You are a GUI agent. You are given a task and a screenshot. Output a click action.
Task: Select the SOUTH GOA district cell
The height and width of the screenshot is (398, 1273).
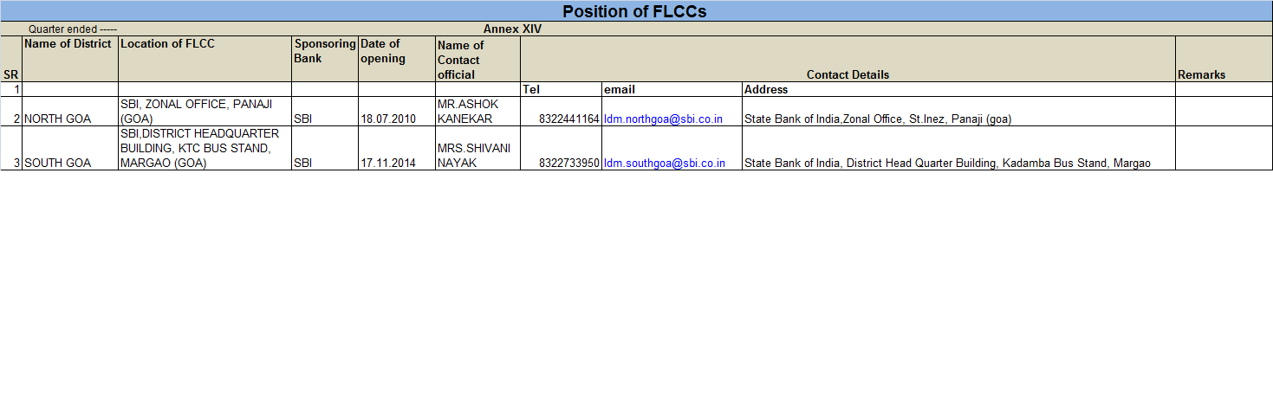coord(58,163)
